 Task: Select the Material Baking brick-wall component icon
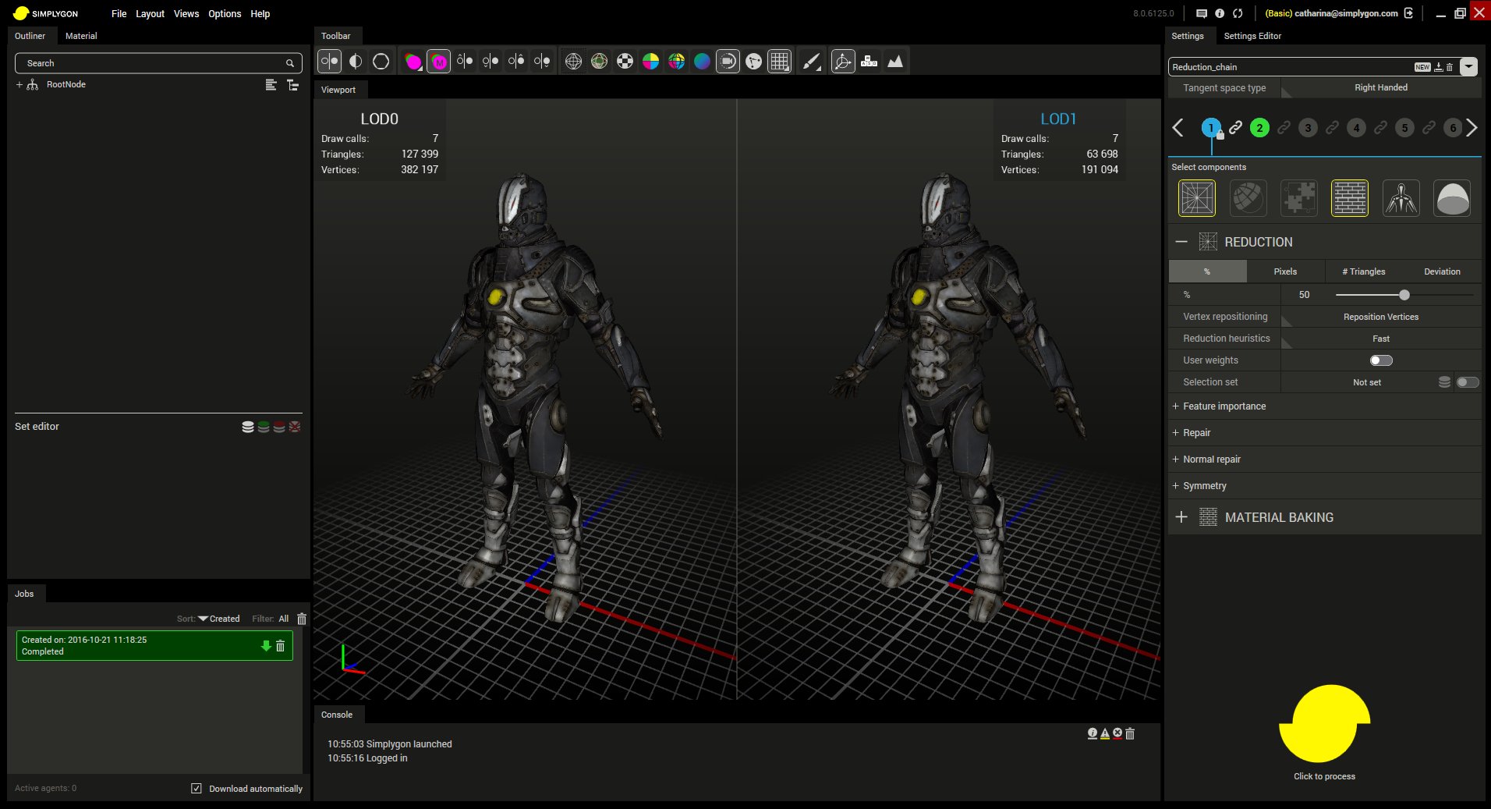point(1350,197)
